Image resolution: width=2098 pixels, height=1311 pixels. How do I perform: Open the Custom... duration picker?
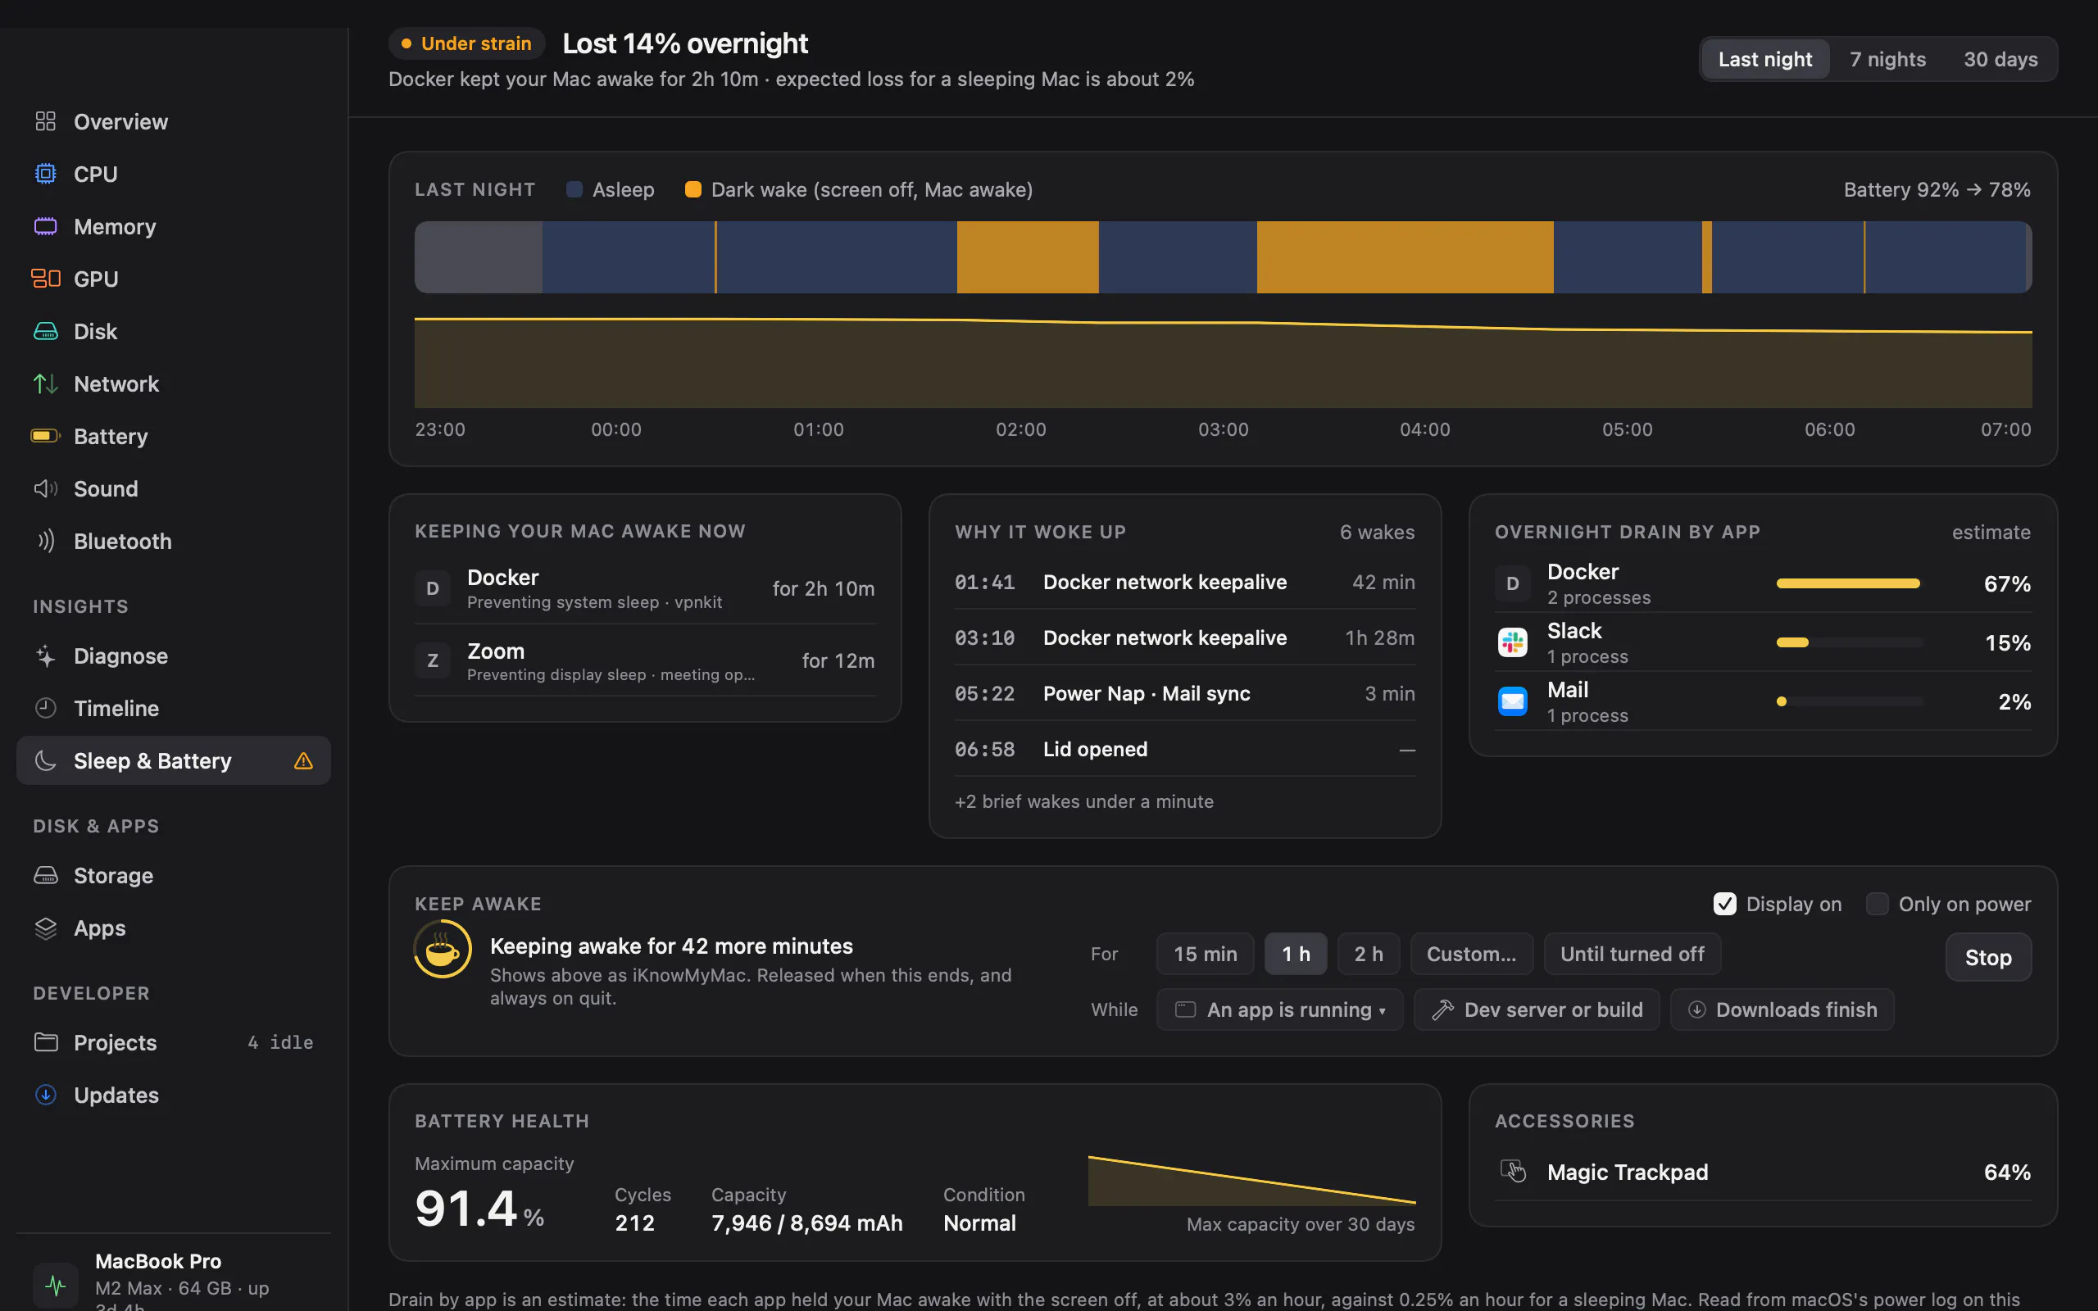pos(1471,954)
